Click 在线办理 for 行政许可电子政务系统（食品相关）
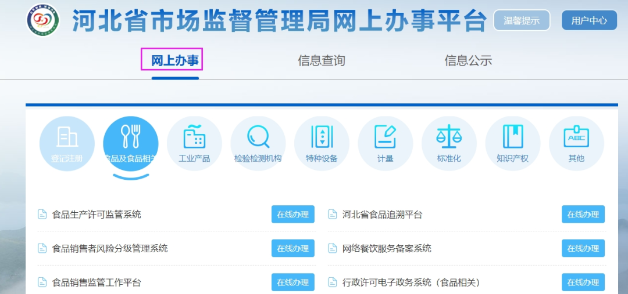Viewport: 628px width, 294px height. click(583, 282)
